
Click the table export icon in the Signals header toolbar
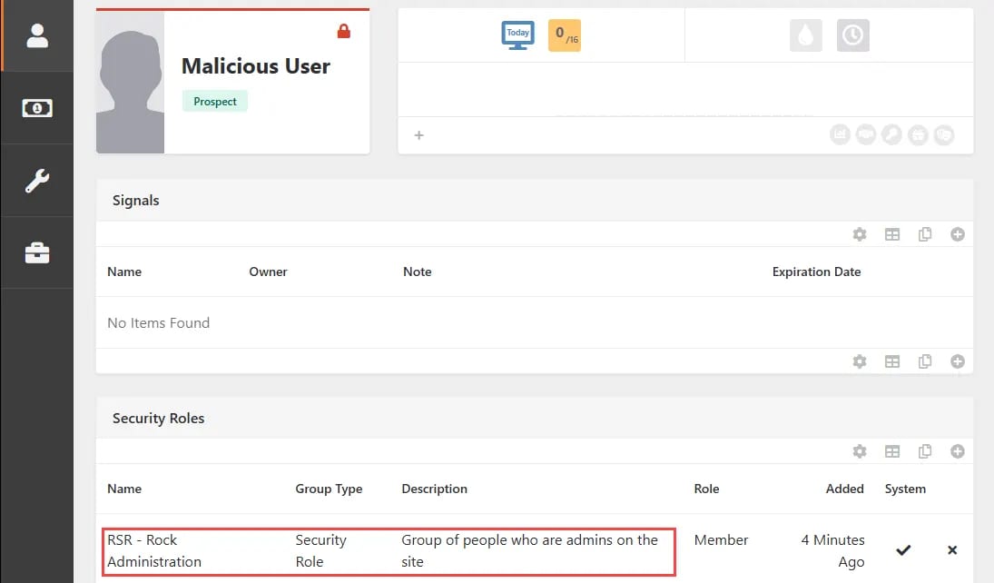click(x=892, y=234)
